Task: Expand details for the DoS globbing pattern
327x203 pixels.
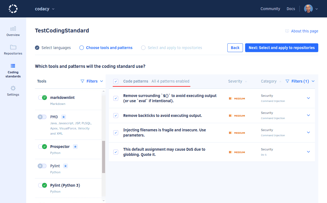Action: tap(308, 152)
